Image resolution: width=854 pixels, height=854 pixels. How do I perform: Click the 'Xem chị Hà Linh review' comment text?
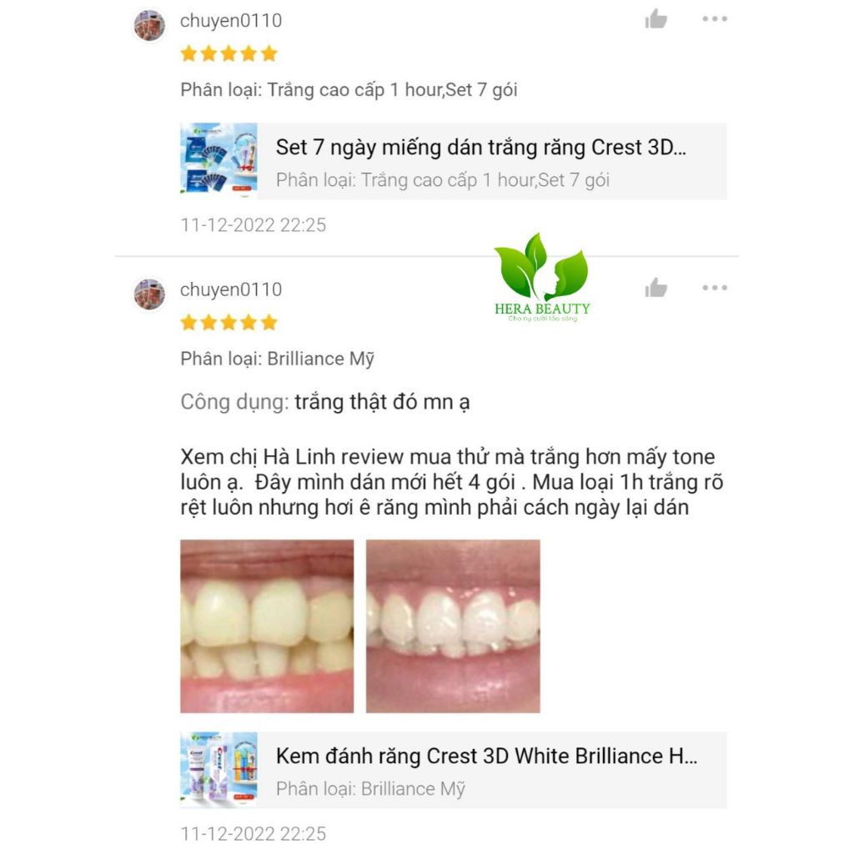(452, 482)
